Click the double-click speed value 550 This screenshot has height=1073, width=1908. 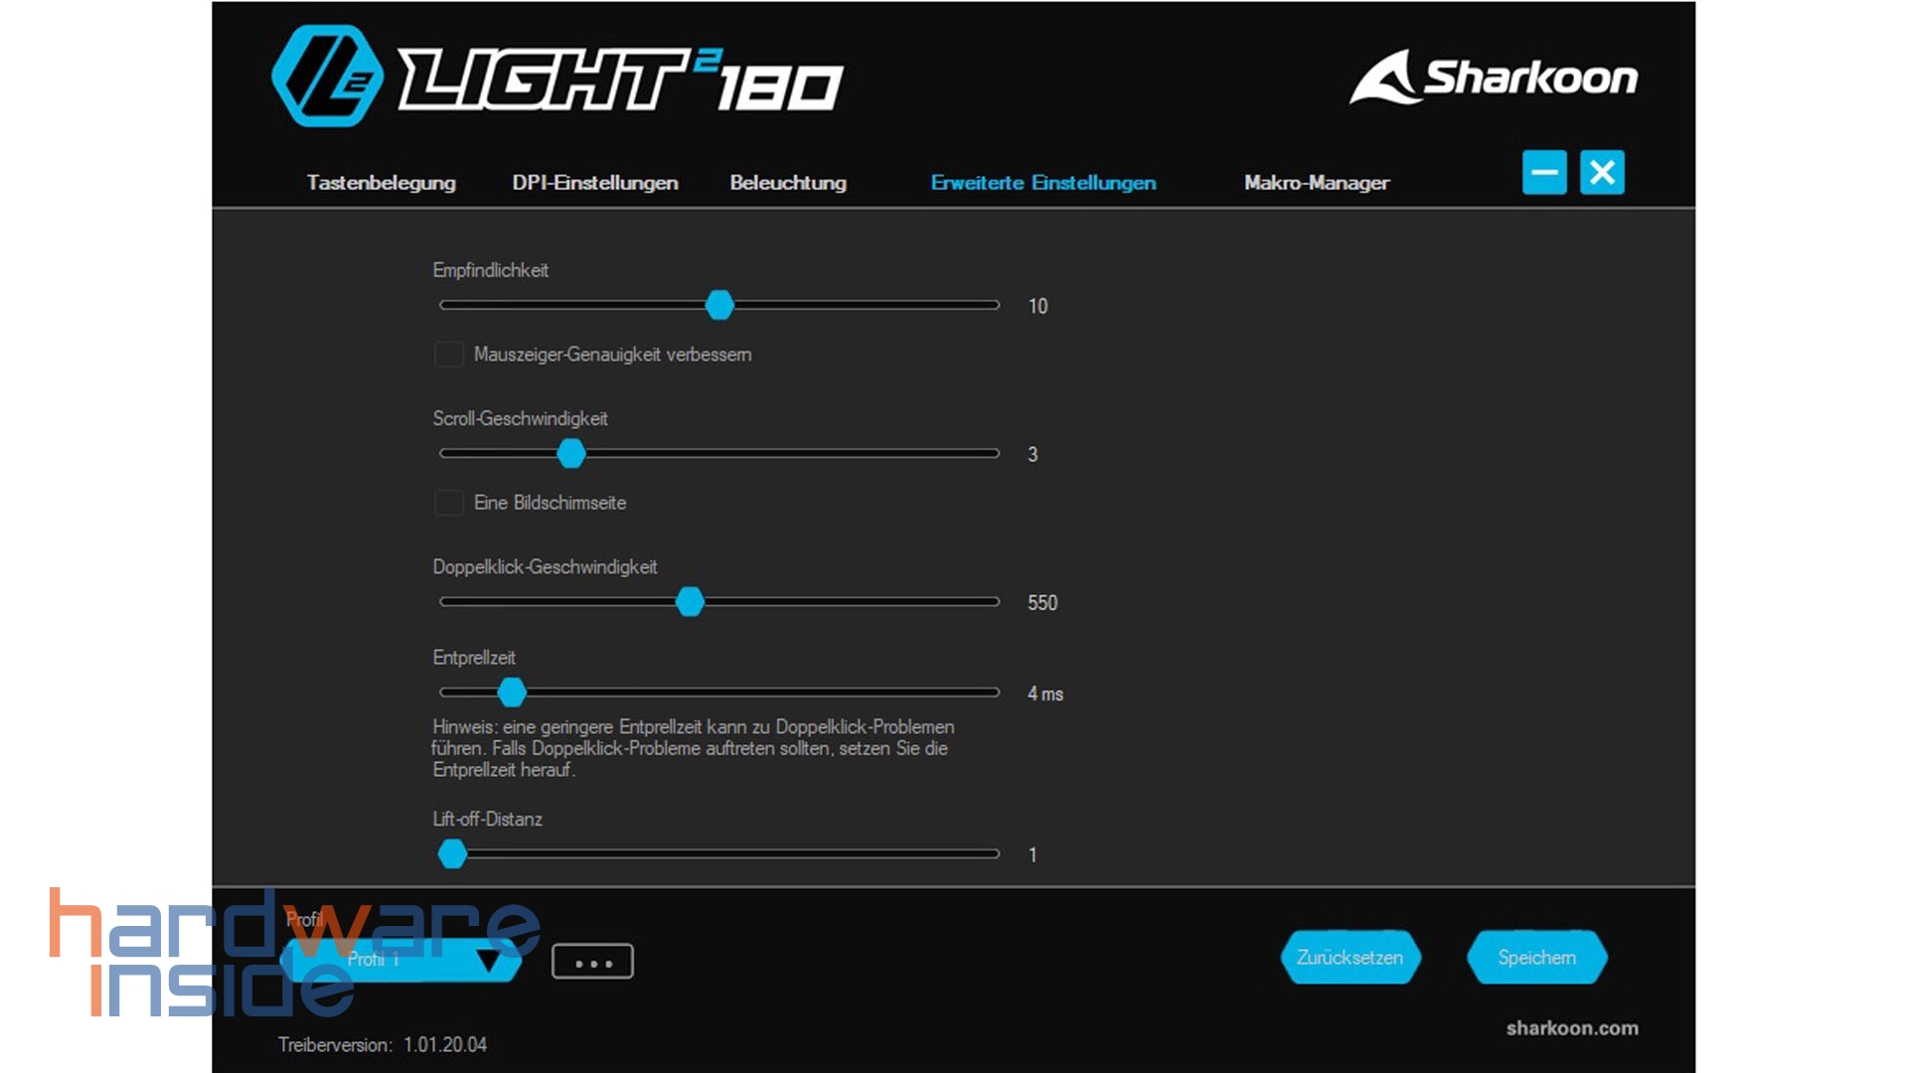click(x=1042, y=603)
